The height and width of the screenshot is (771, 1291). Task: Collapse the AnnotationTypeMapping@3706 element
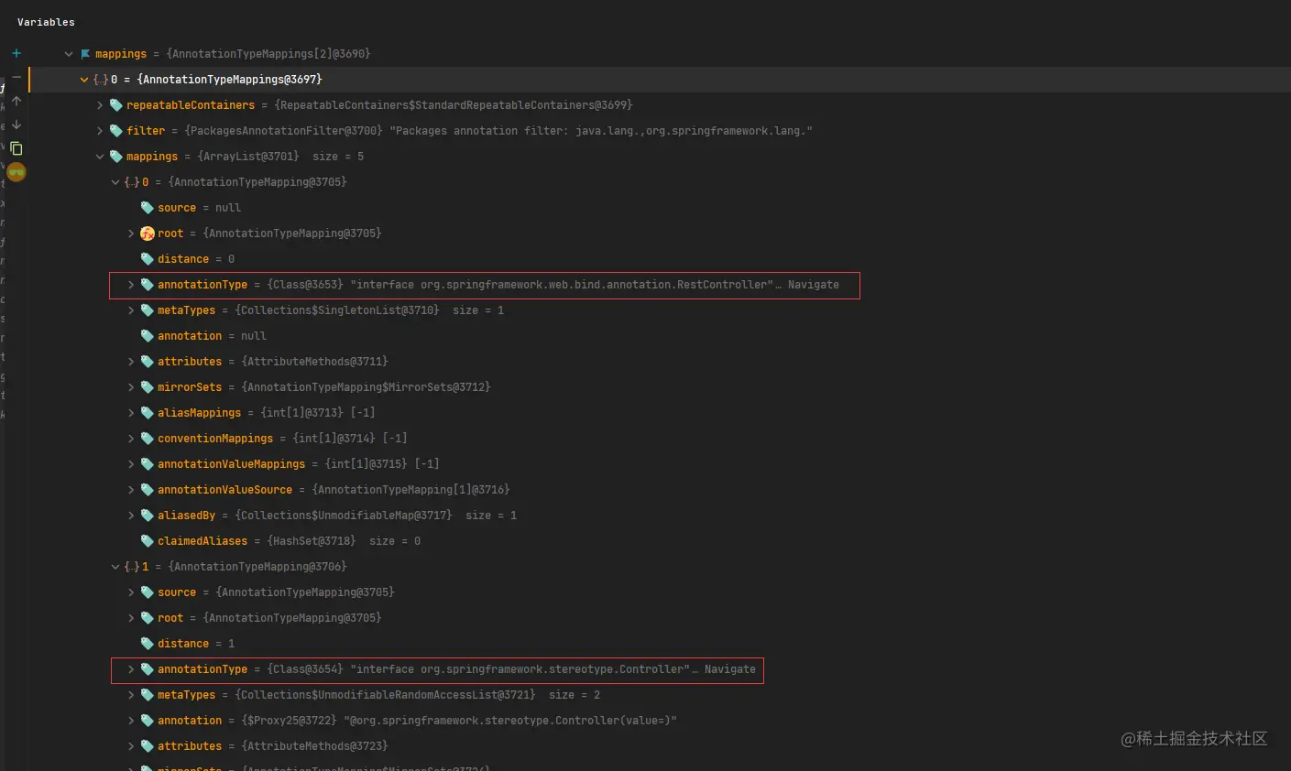point(115,567)
